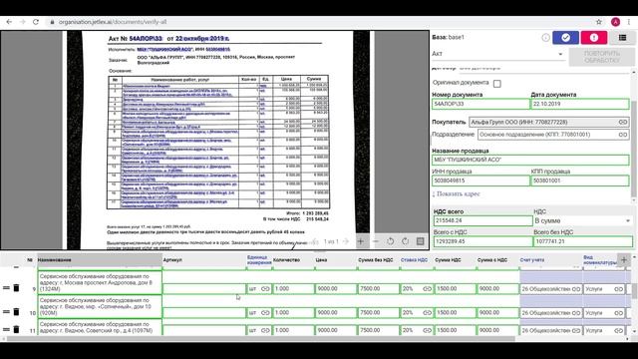The image size is (638, 359).
Task: Edit row 9 Артикул empty field
Action: click(x=204, y=288)
